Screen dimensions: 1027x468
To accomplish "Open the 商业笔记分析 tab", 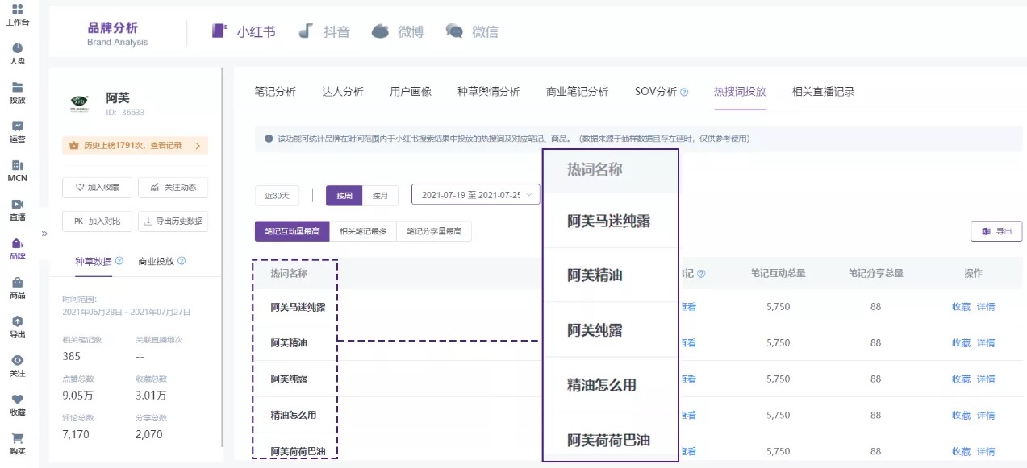I will click(577, 92).
